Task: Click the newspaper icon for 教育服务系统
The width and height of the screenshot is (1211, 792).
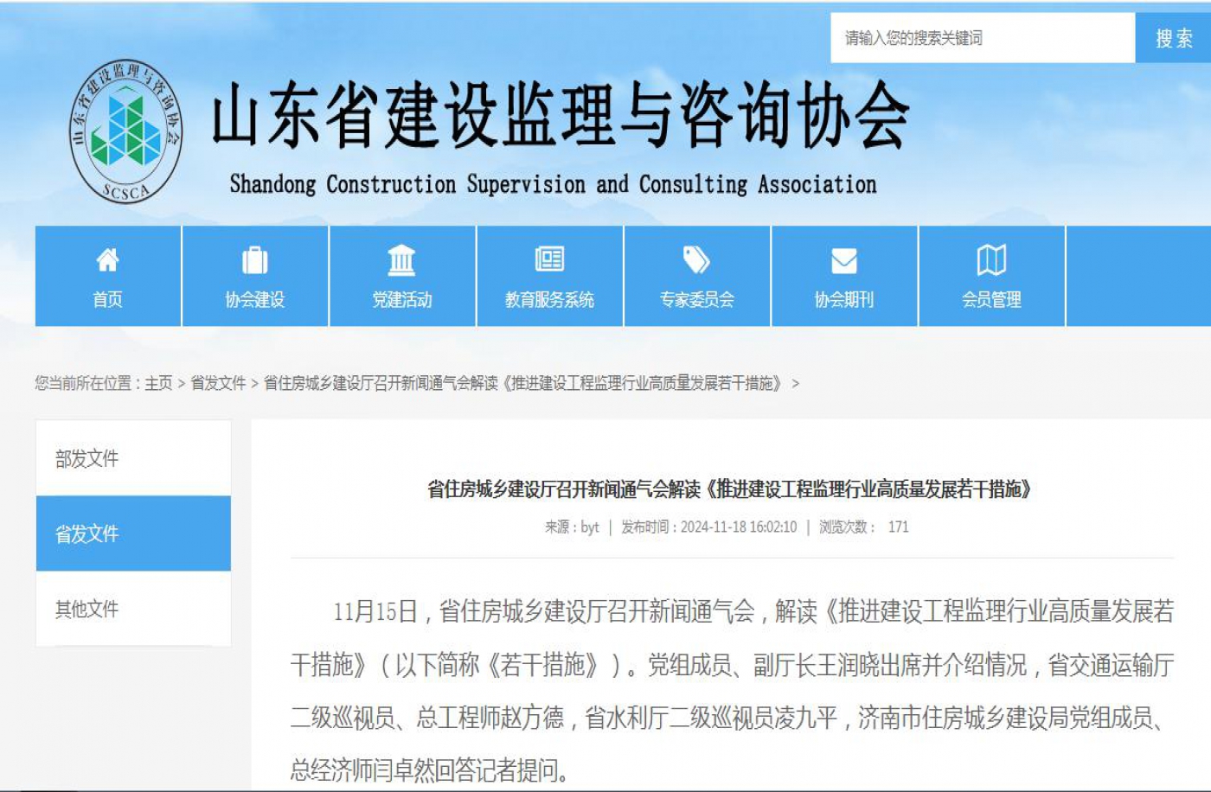Action: [549, 259]
